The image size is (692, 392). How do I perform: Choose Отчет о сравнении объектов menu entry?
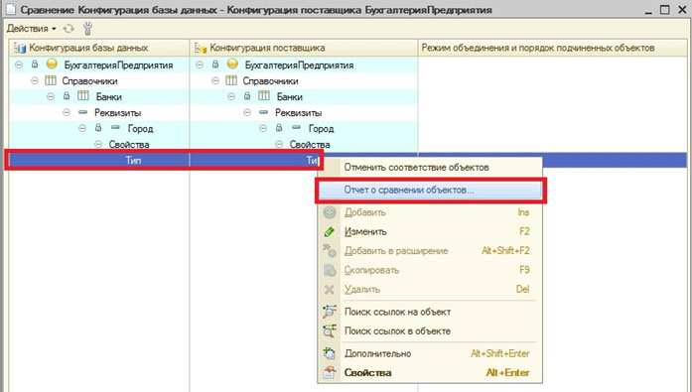pos(430,191)
